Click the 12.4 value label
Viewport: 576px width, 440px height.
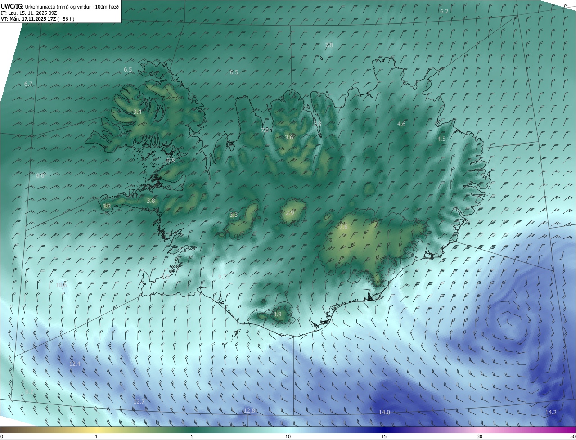[75, 364]
